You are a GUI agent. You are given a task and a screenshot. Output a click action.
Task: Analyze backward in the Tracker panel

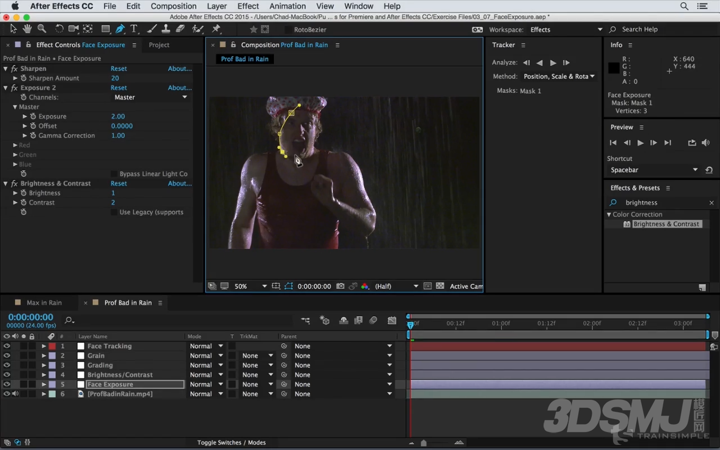click(x=539, y=62)
